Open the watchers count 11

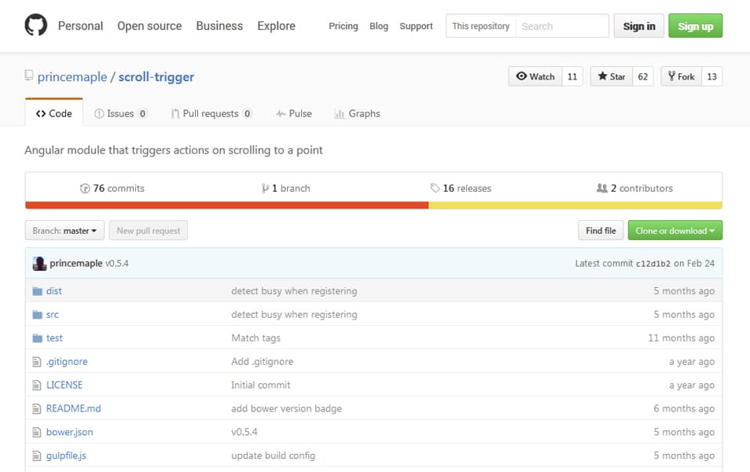(x=572, y=76)
